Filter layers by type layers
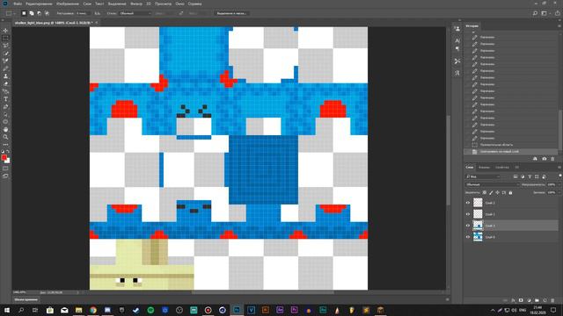 click(x=530, y=176)
